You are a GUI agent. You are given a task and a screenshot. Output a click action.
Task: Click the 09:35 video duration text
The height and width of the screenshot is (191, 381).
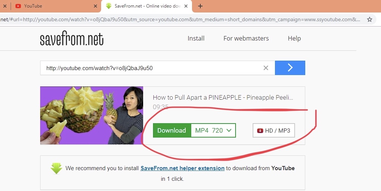point(160,106)
